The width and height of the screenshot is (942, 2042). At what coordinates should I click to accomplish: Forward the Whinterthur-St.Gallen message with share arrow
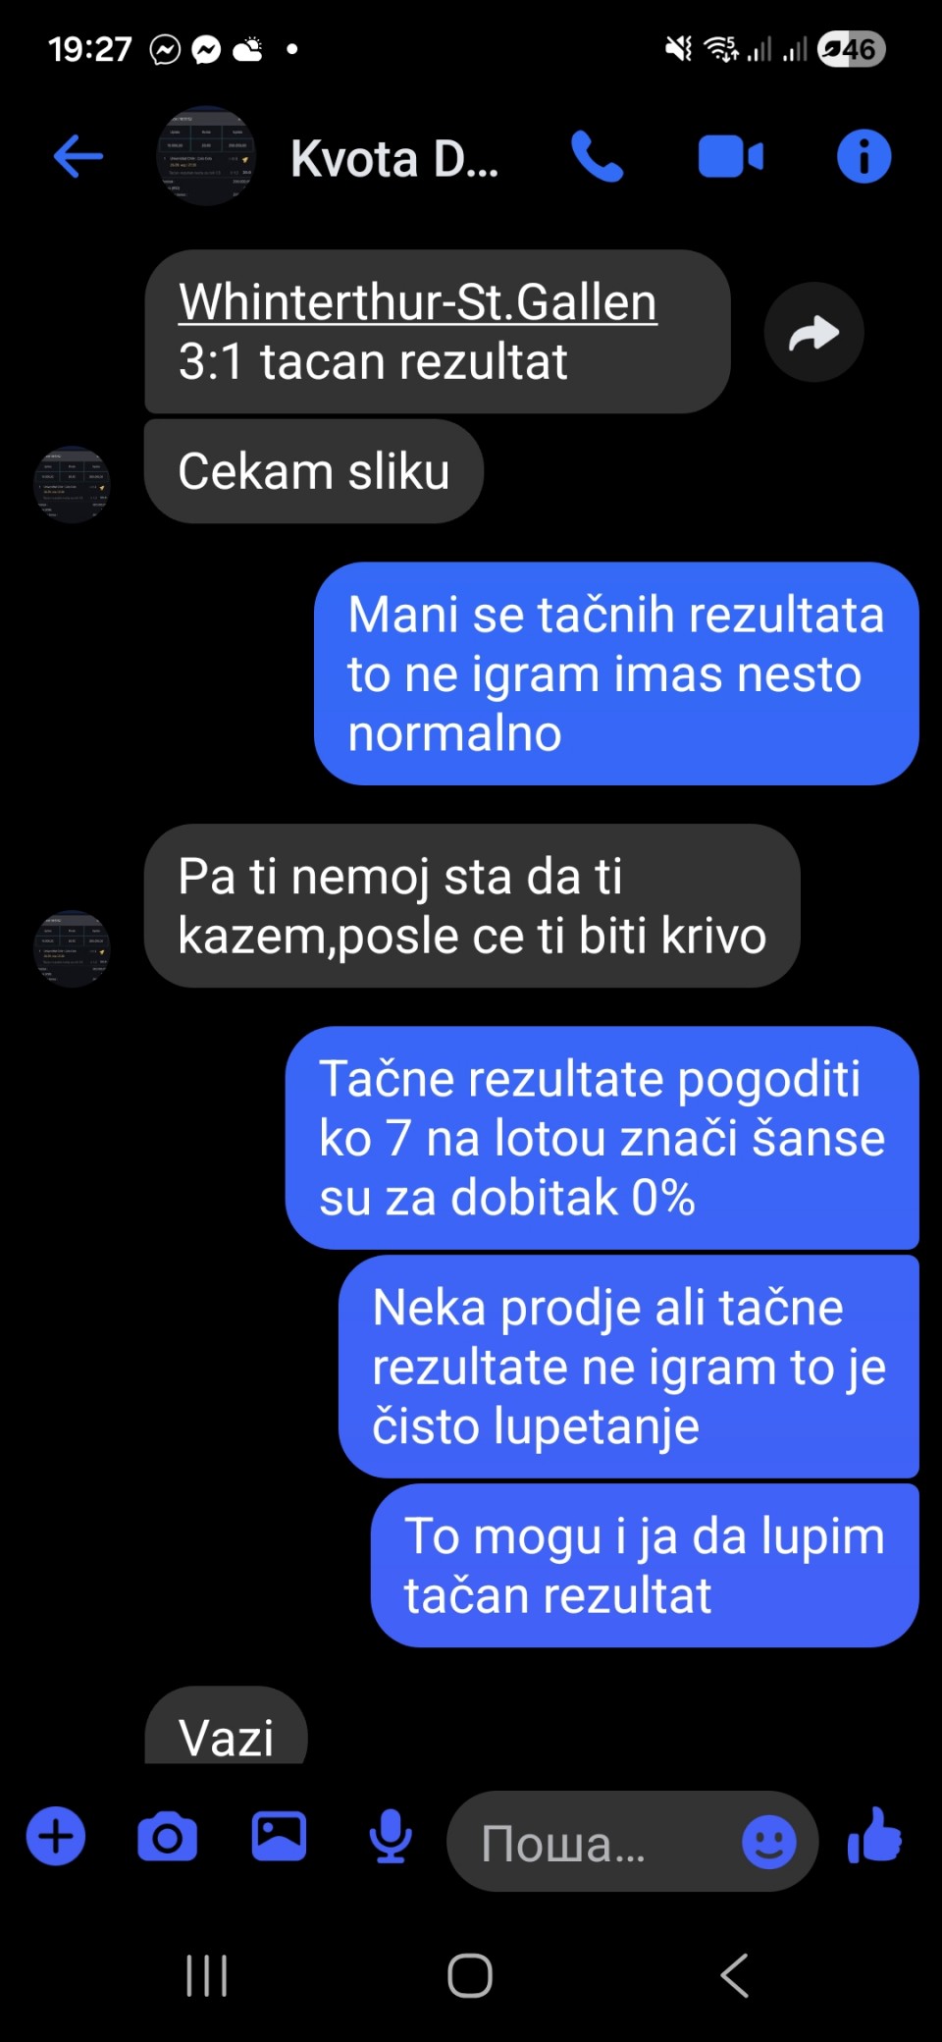coord(813,332)
